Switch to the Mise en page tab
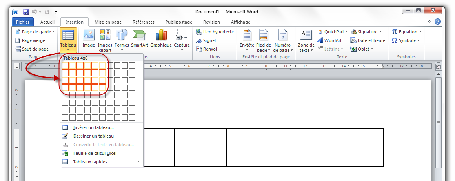This screenshot has height=181, width=455. click(x=108, y=22)
